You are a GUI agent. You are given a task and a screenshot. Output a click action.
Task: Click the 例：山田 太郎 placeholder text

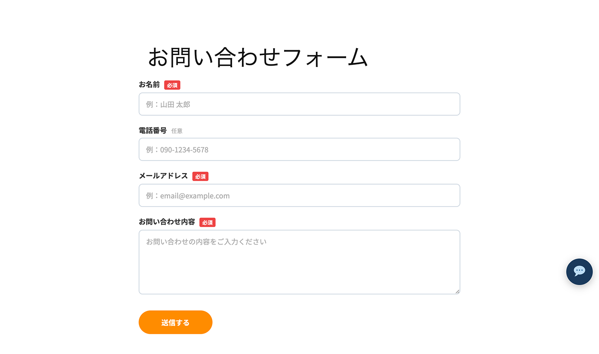pyautogui.click(x=168, y=104)
